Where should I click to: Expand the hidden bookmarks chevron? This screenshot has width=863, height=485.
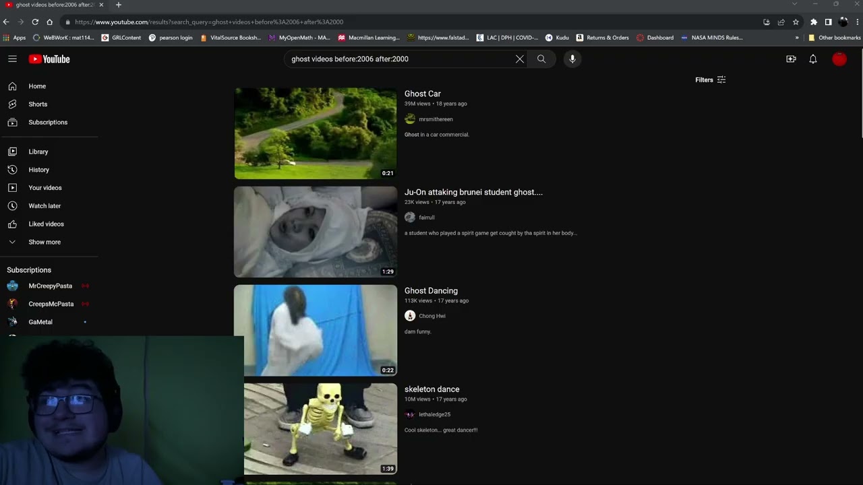(x=797, y=38)
